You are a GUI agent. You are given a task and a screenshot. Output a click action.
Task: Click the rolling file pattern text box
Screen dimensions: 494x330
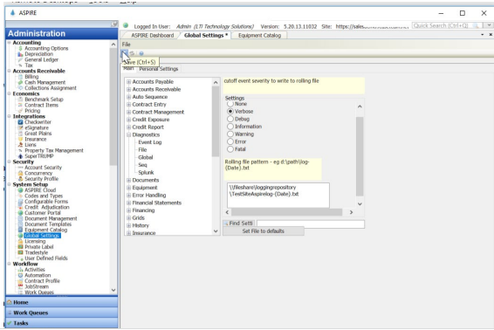click(278, 195)
